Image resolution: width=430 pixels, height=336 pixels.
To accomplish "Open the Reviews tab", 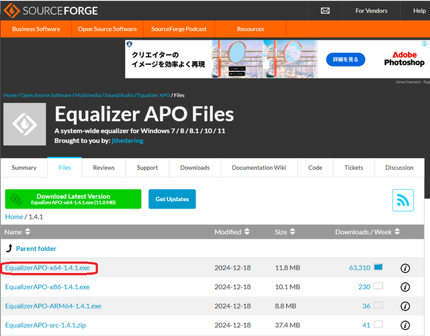I will coord(103,168).
